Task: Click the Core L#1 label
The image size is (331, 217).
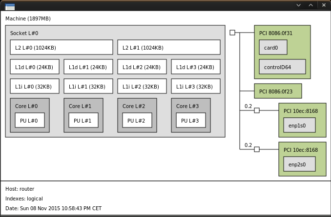Action: [80, 106]
